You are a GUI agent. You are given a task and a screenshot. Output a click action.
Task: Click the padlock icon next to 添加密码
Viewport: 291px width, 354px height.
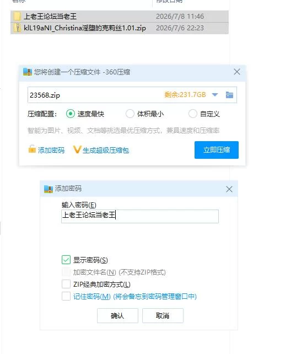click(x=32, y=149)
